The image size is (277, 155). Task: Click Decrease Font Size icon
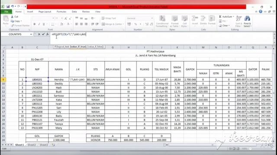click(x=70, y=18)
